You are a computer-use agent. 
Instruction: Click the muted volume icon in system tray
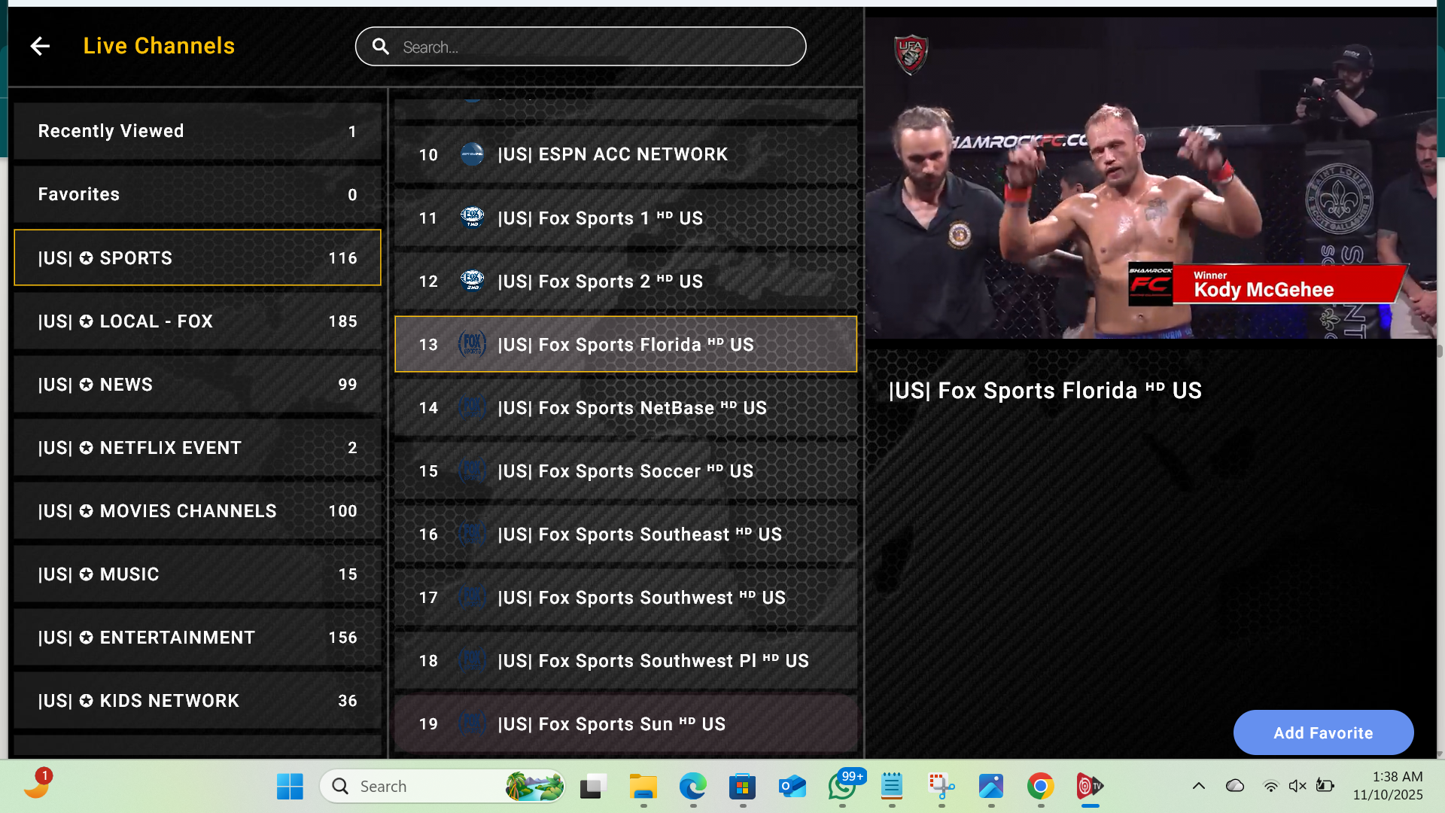[x=1297, y=785]
